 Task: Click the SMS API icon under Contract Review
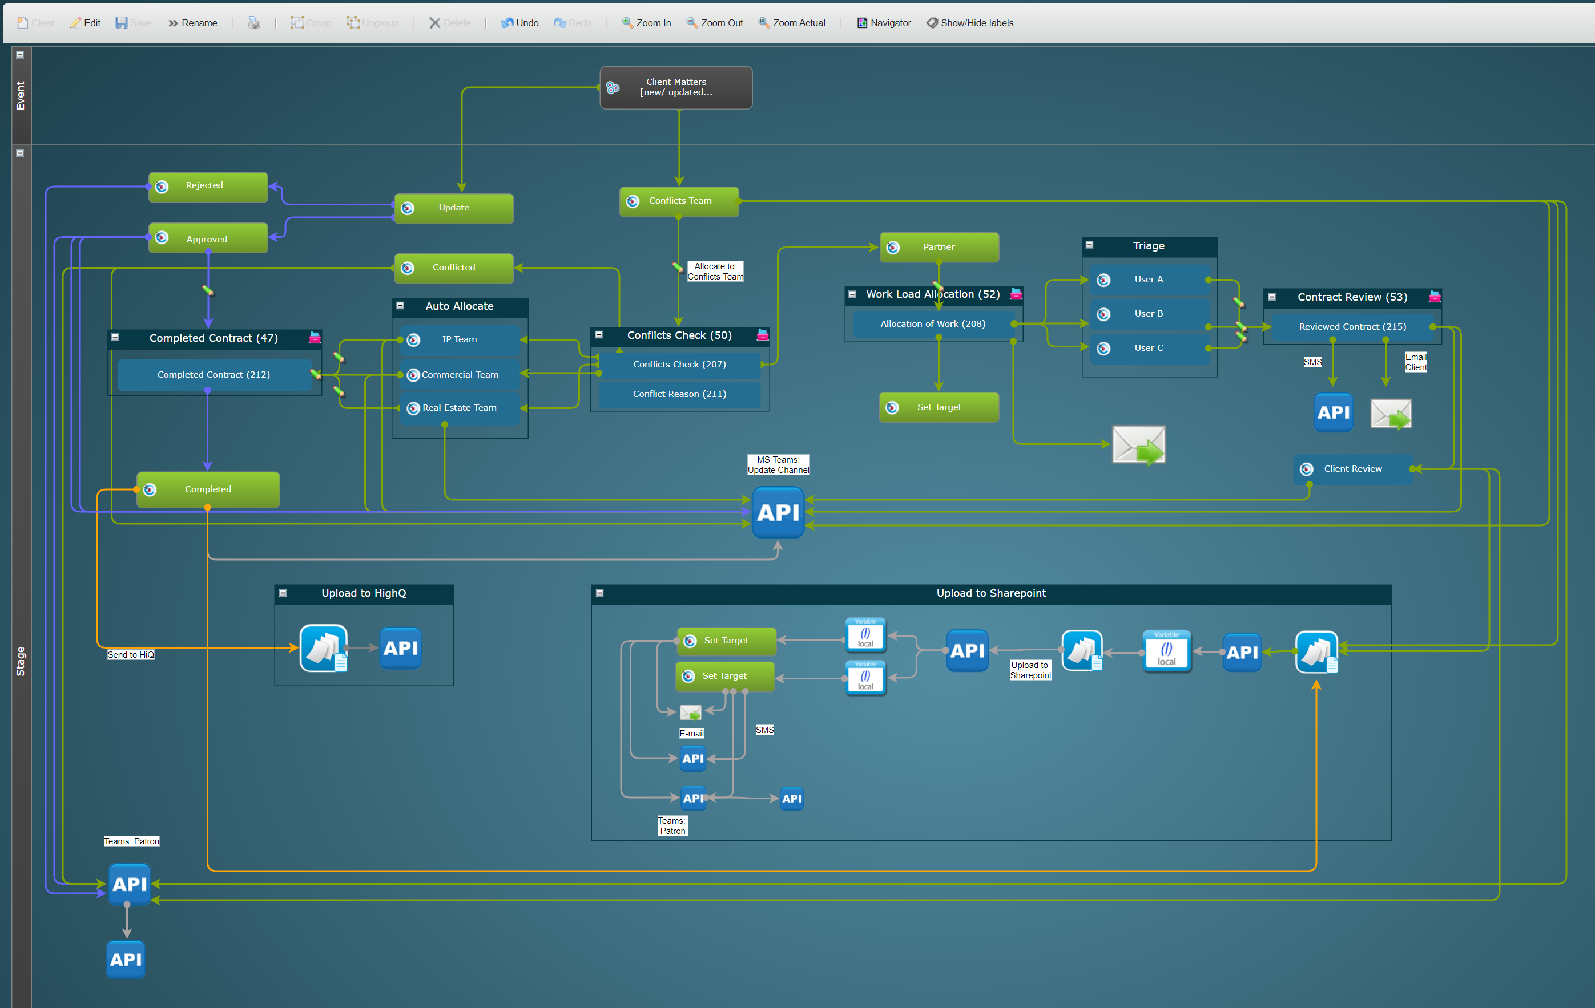point(1334,412)
